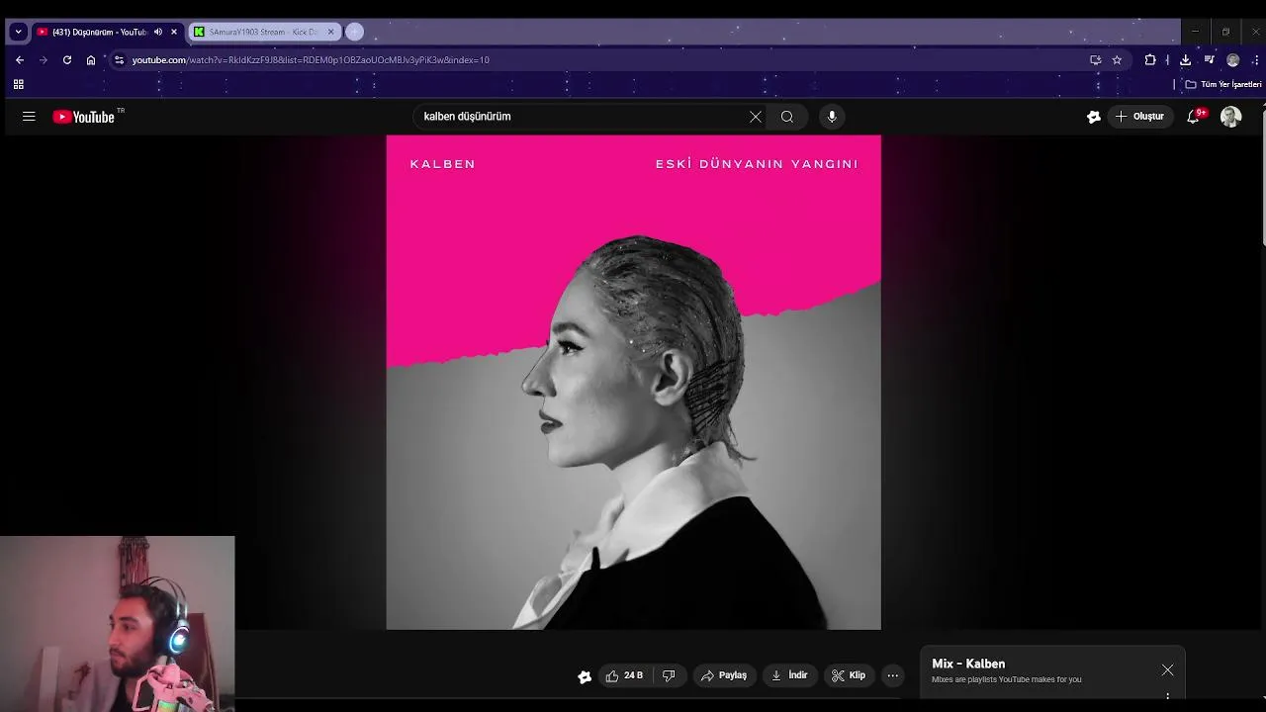Viewport: 1266px width, 712px height.
Task: Like the video showing 24 B
Action: click(x=624, y=675)
